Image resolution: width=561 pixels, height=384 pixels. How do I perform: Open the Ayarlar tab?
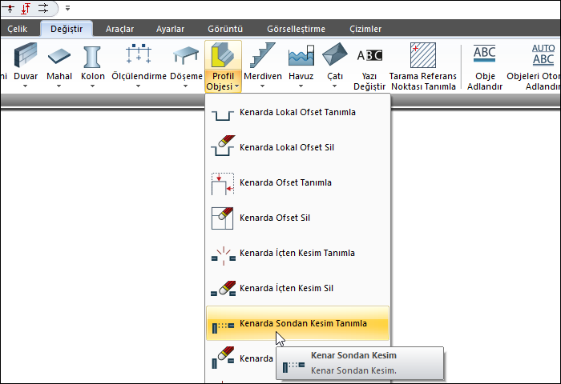170,29
